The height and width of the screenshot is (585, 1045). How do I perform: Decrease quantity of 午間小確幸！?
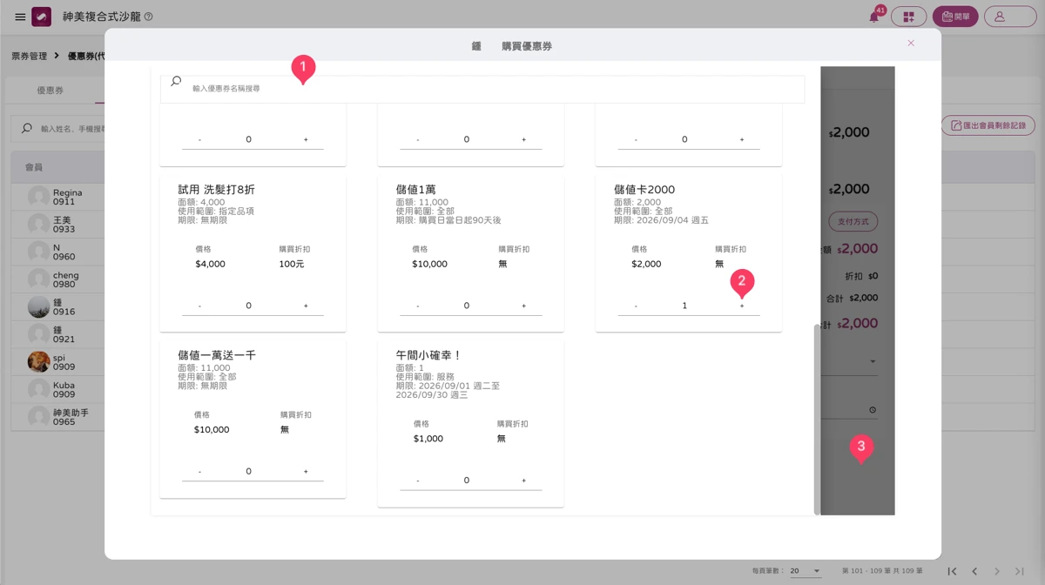pyautogui.click(x=417, y=481)
